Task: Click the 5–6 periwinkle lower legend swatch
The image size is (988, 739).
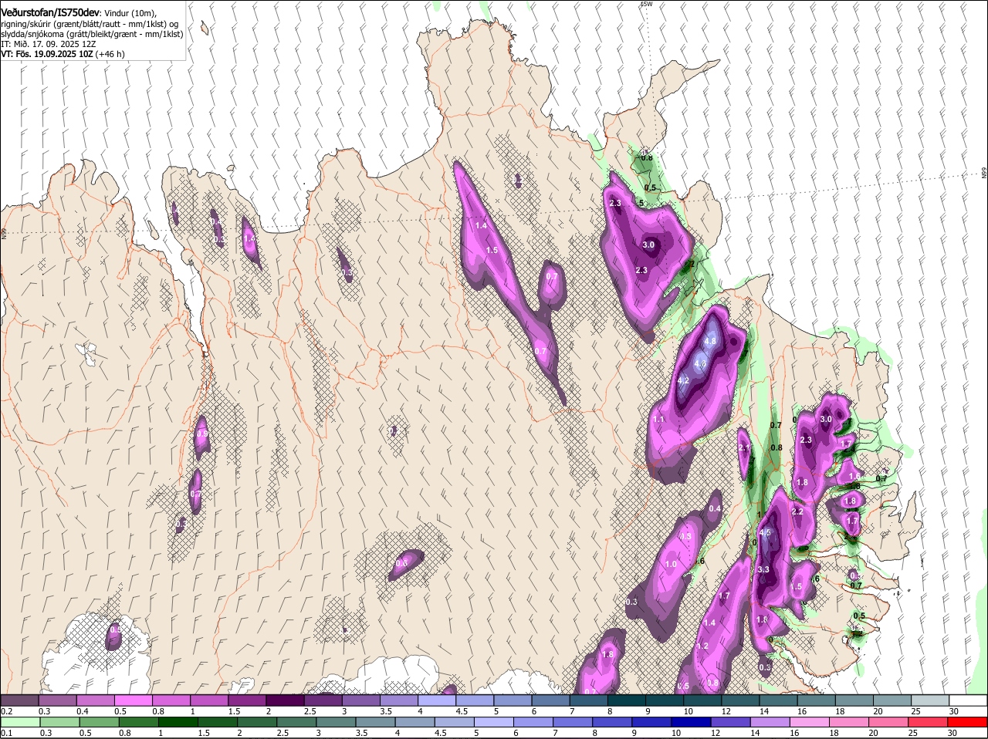Action: (494, 722)
